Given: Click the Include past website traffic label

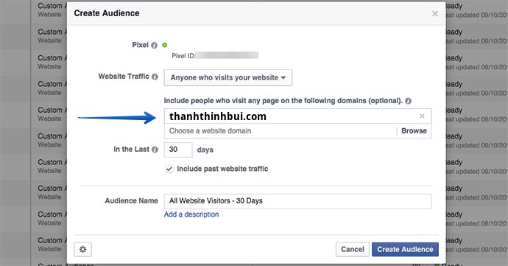Looking at the screenshot, I should [x=222, y=169].
